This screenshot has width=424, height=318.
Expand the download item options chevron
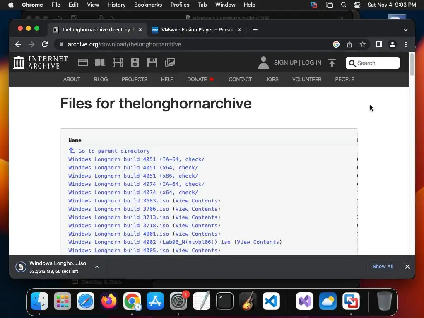(97, 267)
